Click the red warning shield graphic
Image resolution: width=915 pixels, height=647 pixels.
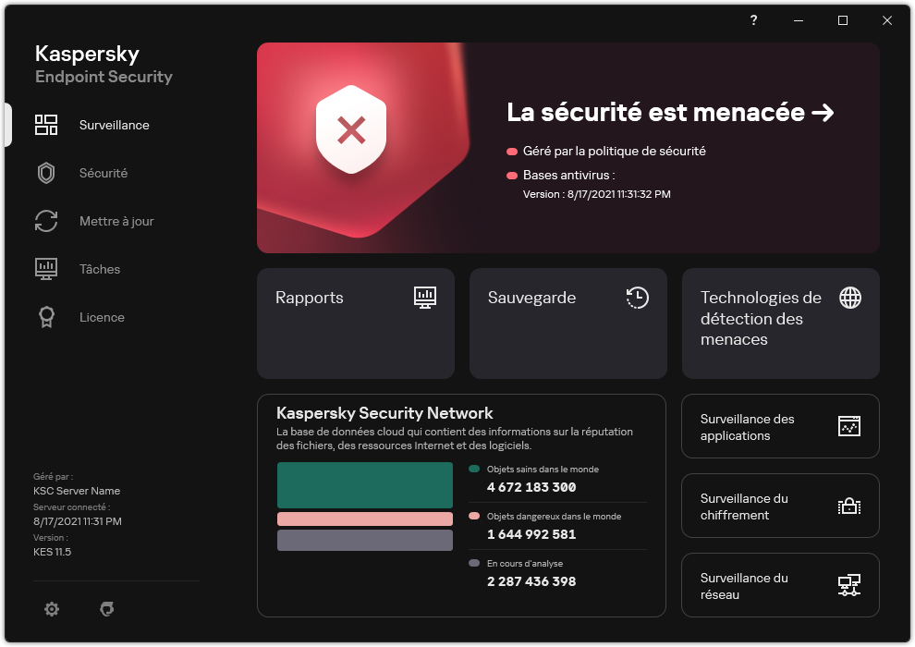[350, 129]
